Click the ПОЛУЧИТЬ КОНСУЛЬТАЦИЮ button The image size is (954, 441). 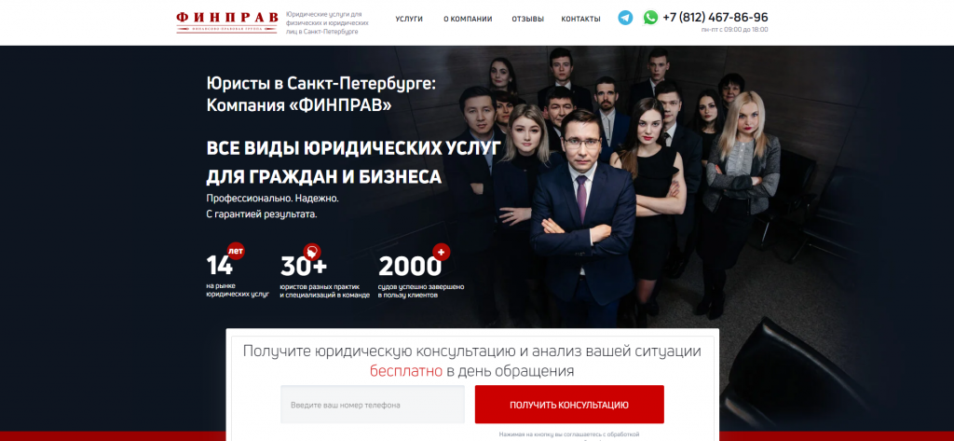(x=569, y=405)
